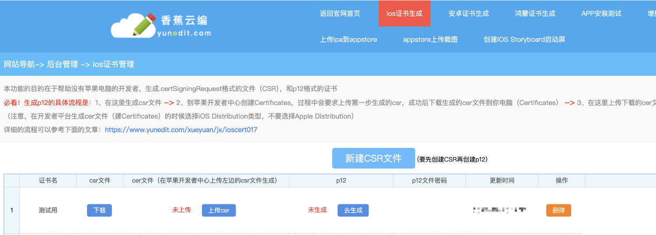Click the p12文件密码 column header

click(429, 180)
